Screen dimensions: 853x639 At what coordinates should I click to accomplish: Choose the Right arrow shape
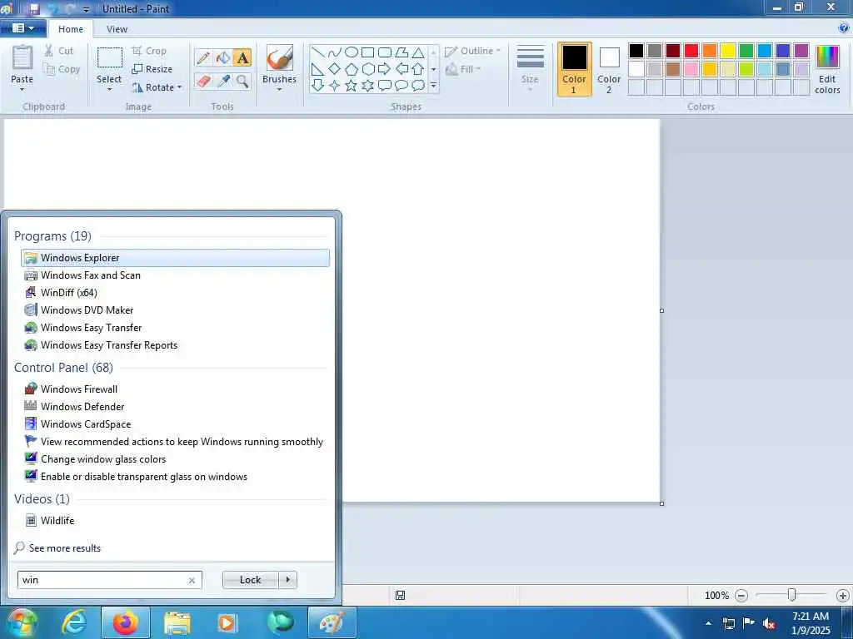pyautogui.click(x=385, y=69)
